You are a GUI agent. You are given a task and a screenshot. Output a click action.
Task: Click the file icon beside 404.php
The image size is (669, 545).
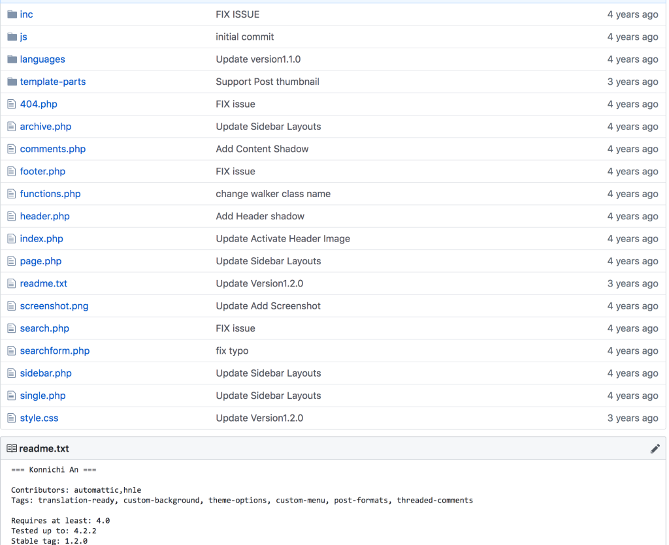[x=11, y=104]
